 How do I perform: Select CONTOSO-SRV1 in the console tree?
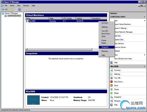(x=14, y=16)
